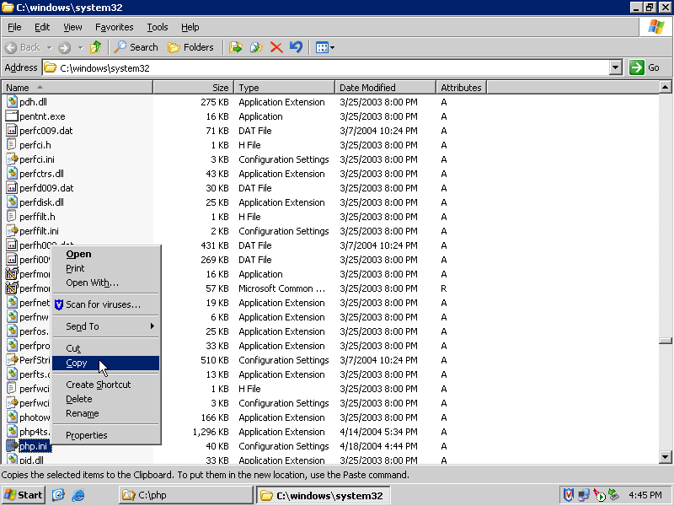The height and width of the screenshot is (506, 674).
Task: Click the vertical scrollbar down arrow
Action: point(666,457)
